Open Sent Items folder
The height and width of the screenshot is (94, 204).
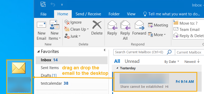[x=50, y=68]
